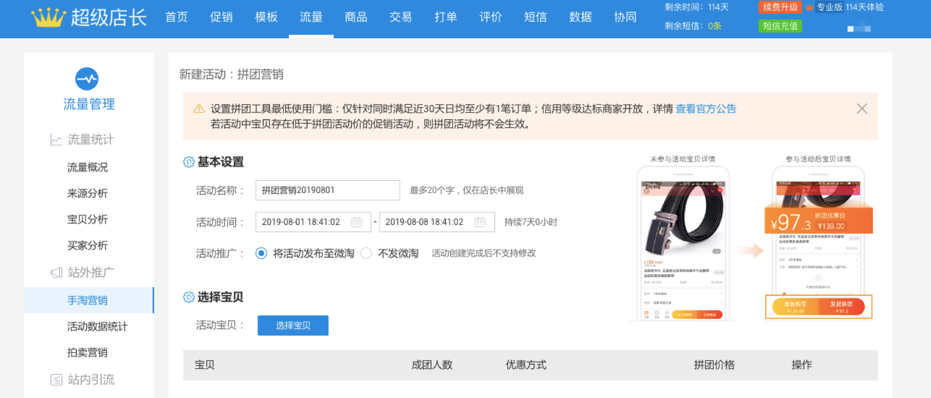Viewport: 931px width, 398px height.
Task: Select 将活动发布至微淘 radio option
Action: coord(261,253)
